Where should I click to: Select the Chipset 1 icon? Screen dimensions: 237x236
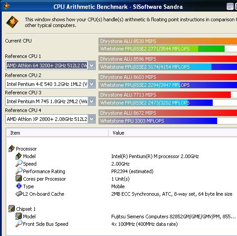(11, 209)
